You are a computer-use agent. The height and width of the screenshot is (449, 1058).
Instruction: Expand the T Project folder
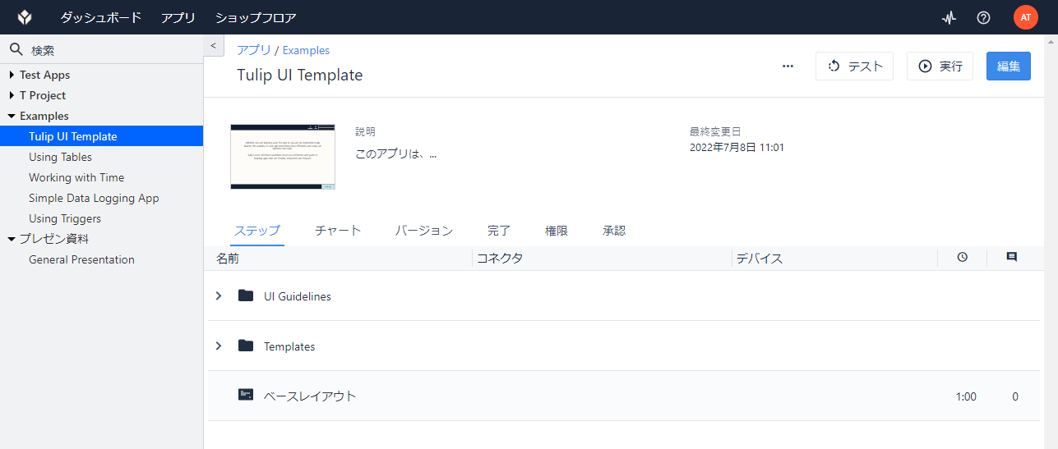coord(12,95)
